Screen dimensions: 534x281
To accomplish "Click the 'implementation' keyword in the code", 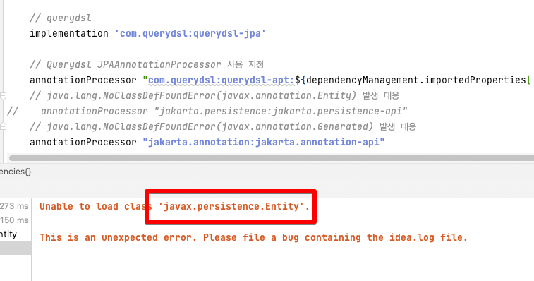I will [69, 33].
